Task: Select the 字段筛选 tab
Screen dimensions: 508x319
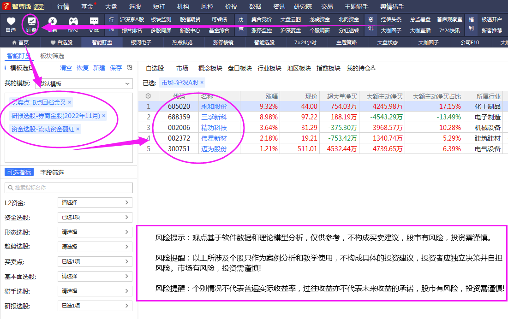Action: coord(52,172)
